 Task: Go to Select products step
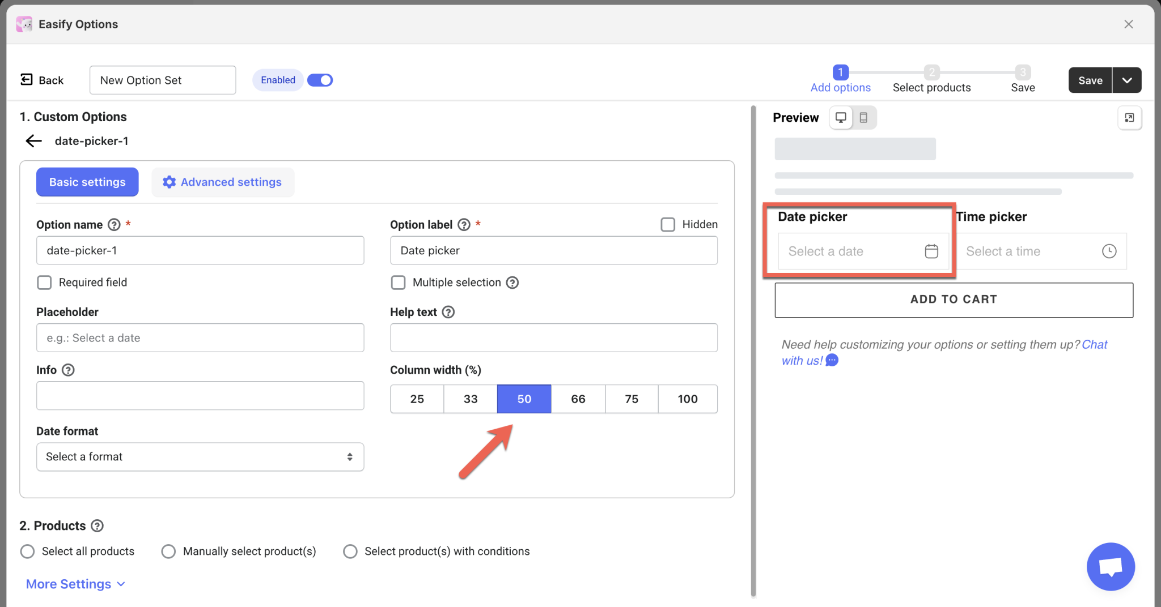pos(931,87)
